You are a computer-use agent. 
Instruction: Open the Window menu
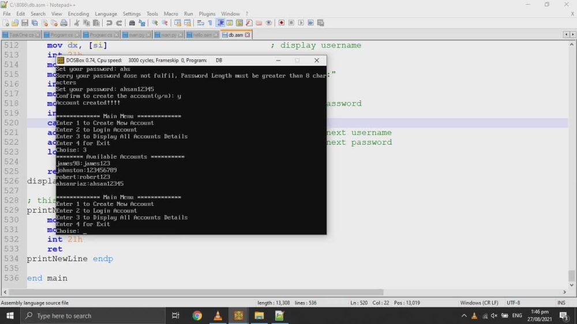tap(230, 14)
